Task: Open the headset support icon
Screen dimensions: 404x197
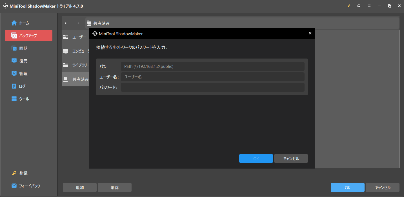Action: [x=359, y=6]
